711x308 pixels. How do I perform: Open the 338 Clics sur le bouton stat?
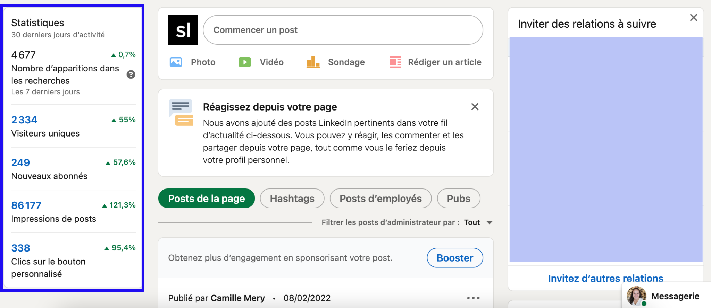coord(20,248)
